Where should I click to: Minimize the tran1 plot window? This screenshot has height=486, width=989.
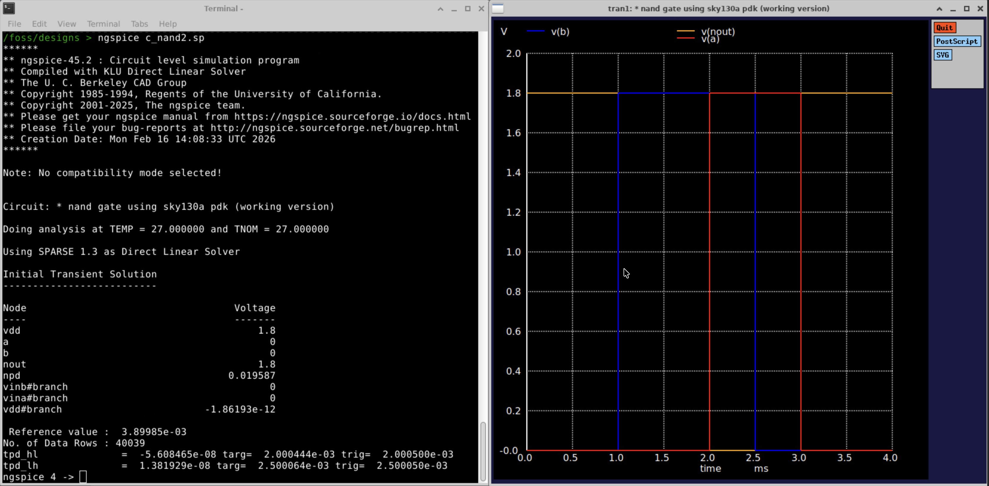pos(953,9)
